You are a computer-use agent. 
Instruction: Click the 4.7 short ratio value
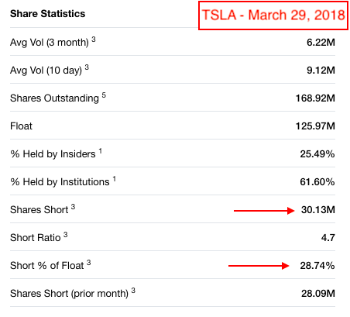[x=328, y=238]
